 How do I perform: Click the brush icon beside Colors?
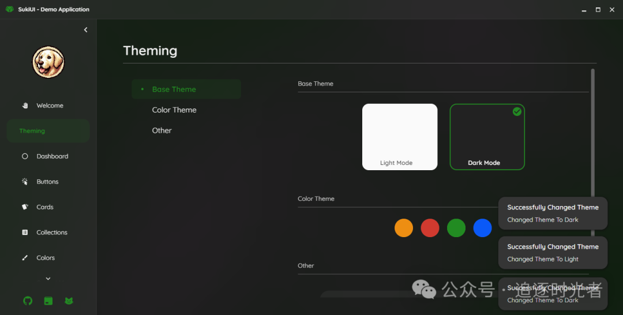point(25,258)
